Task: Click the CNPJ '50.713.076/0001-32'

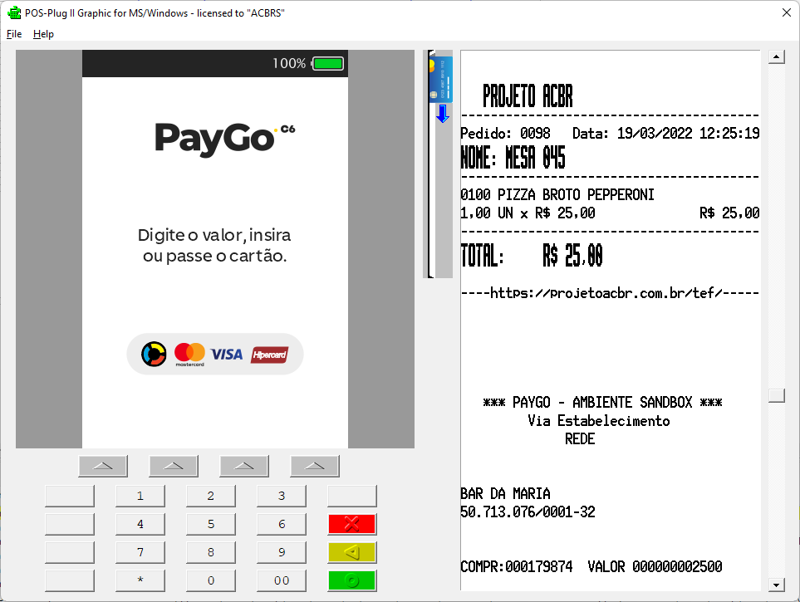Action: pyautogui.click(x=528, y=511)
